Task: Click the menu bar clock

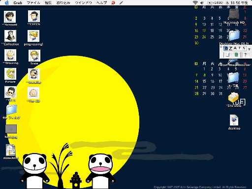Action: click(237, 2)
